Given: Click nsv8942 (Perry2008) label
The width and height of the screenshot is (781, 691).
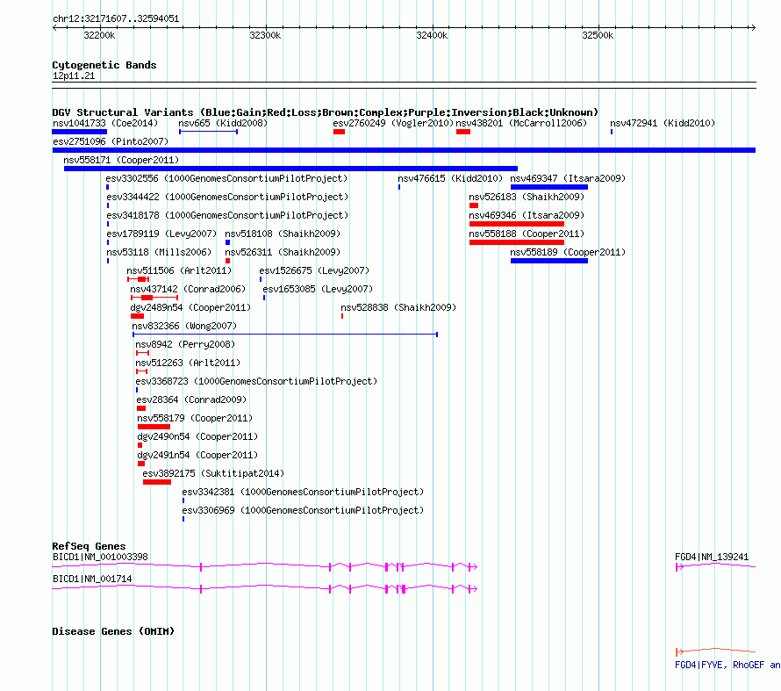Looking at the screenshot, I should pyautogui.click(x=185, y=344).
